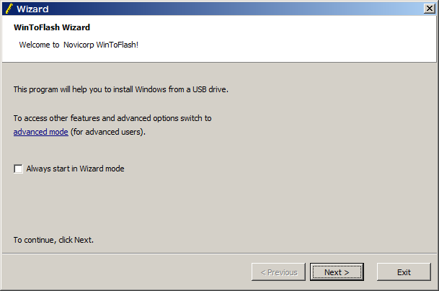This screenshot has width=439, height=291.
Task: Open the advanced mode link
Action: (41, 132)
